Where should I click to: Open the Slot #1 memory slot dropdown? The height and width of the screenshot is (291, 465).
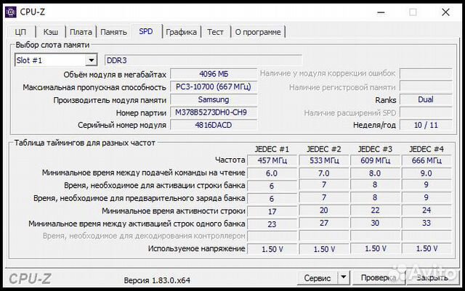click(91, 60)
